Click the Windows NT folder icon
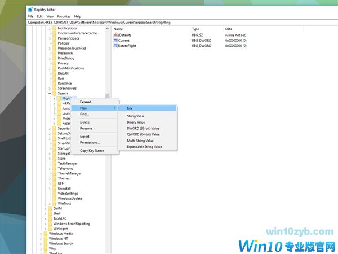 [x=45, y=238]
